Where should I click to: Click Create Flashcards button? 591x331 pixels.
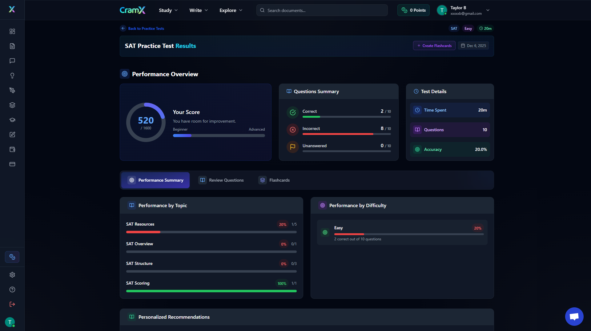pyautogui.click(x=434, y=45)
